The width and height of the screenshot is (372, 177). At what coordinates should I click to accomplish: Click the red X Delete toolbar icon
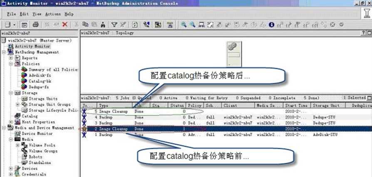pyautogui.click(x=64, y=25)
